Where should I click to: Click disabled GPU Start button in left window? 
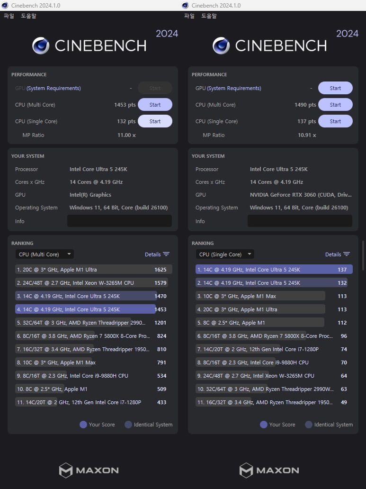pos(155,88)
